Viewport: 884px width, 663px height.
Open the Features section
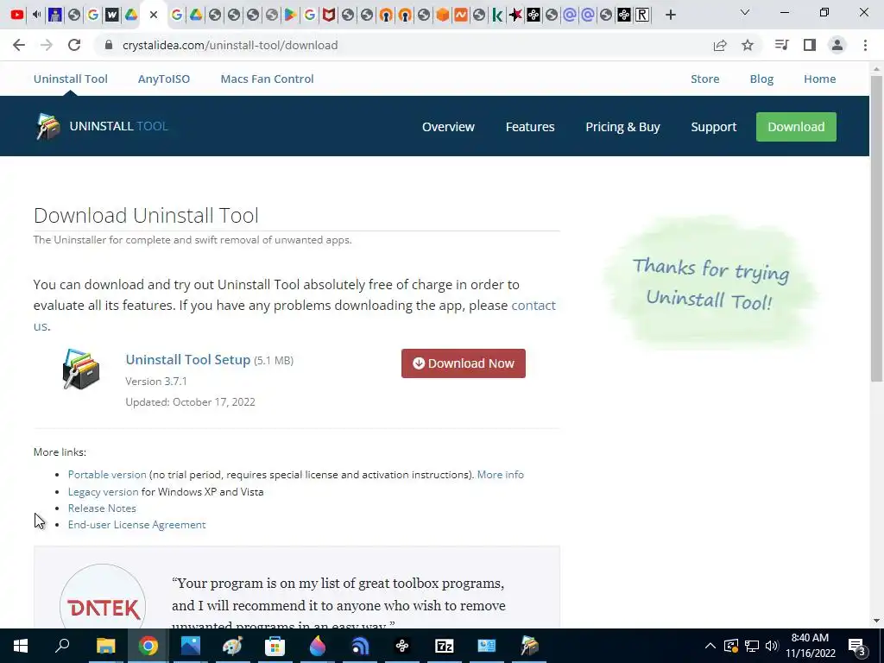click(530, 127)
